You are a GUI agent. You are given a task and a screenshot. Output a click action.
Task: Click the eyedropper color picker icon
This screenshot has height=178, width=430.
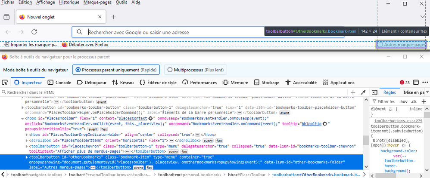[363, 92]
